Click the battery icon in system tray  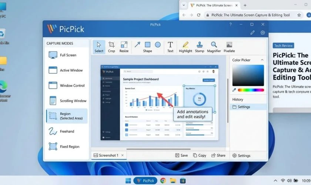[x=296, y=181]
